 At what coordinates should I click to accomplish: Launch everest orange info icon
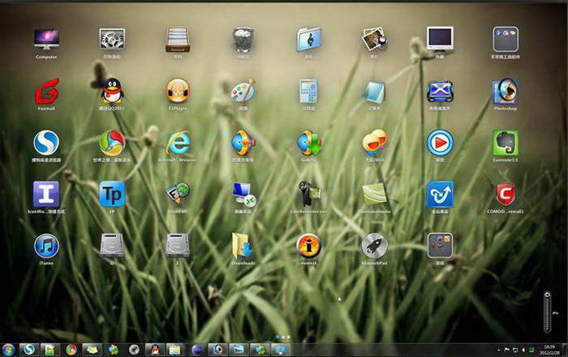(x=308, y=246)
